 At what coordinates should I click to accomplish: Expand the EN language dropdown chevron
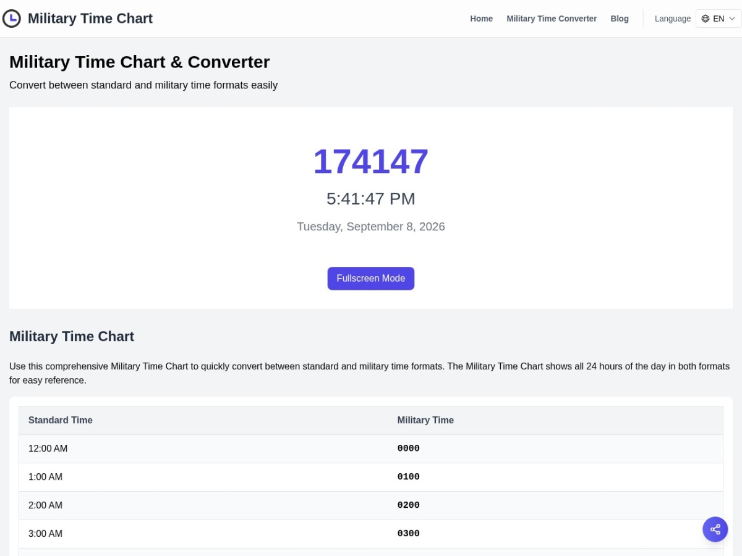732,19
